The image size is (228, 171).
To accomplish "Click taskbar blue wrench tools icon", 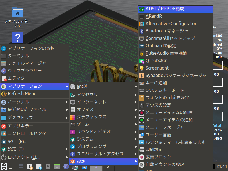I will (x=84, y=167).
